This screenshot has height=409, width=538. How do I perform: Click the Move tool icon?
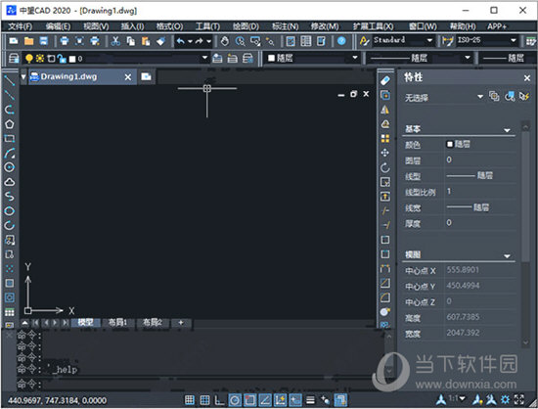click(385, 153)
